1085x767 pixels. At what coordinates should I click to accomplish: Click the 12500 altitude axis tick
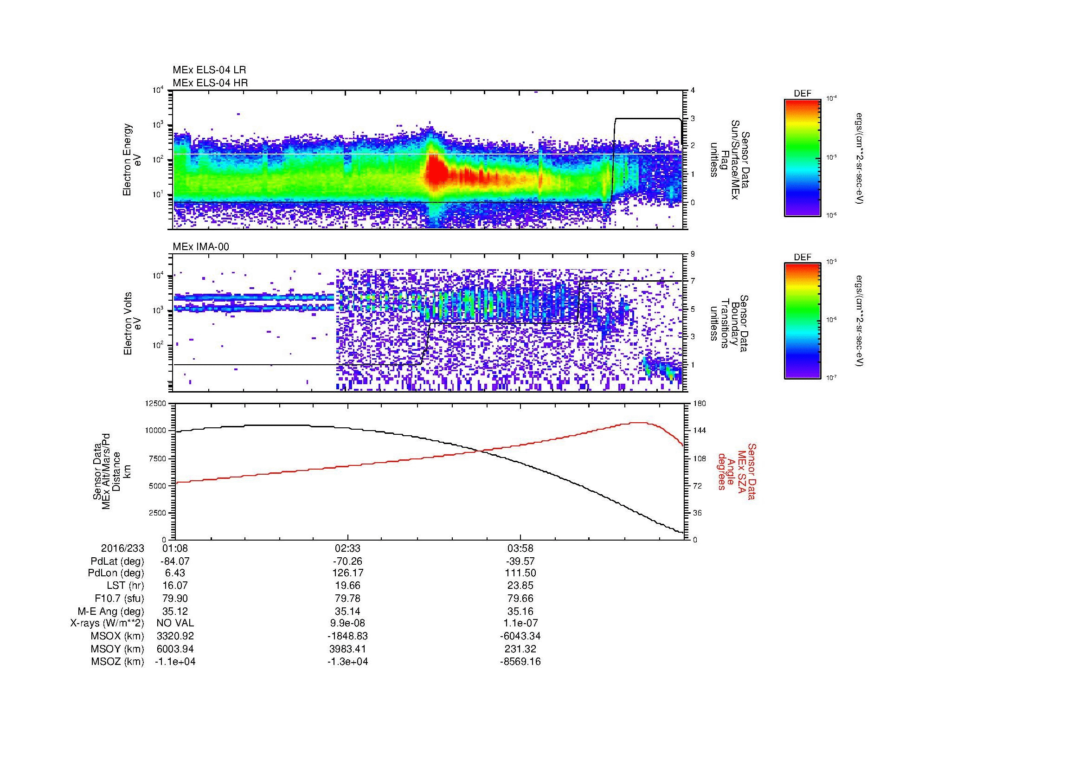click(156, 404)
